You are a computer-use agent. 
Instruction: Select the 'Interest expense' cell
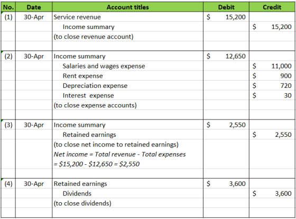point(127,95)
